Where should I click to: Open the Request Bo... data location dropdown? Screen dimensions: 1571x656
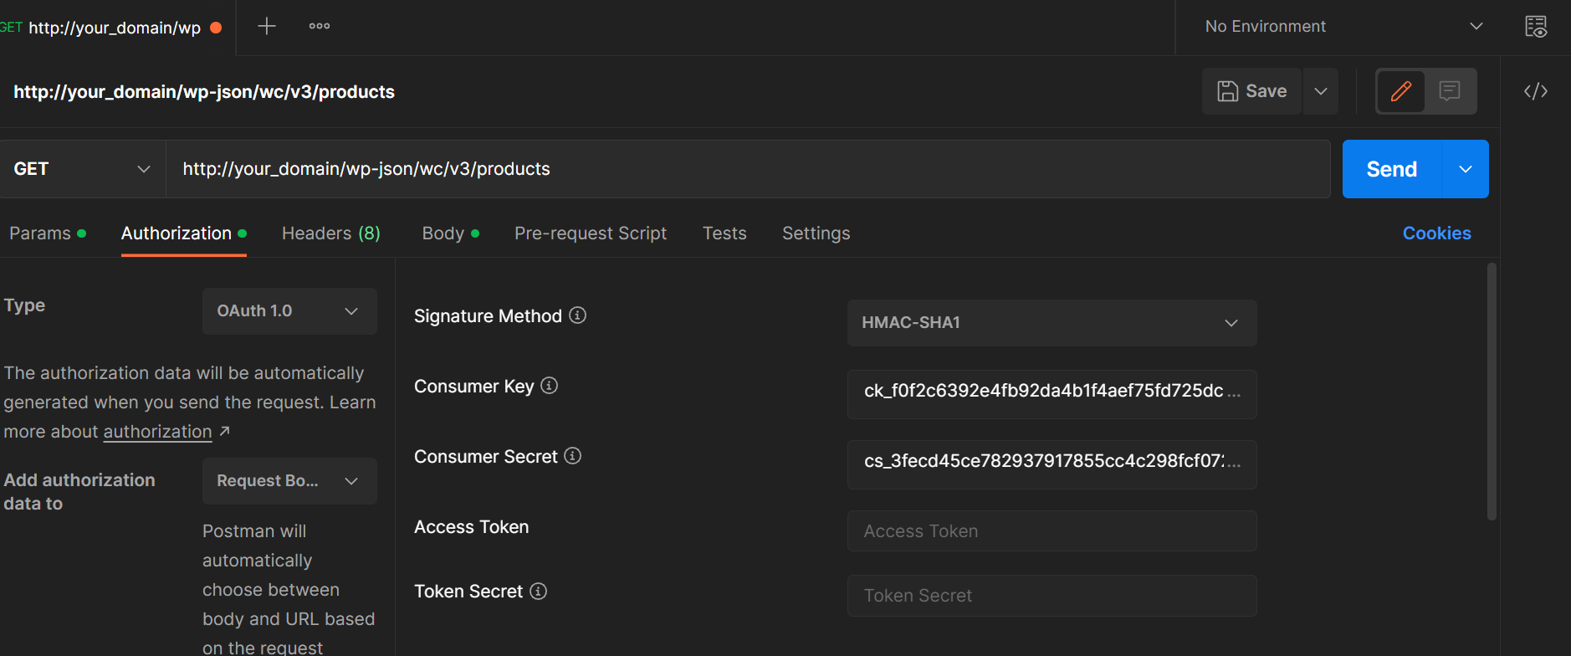point(289,481)
